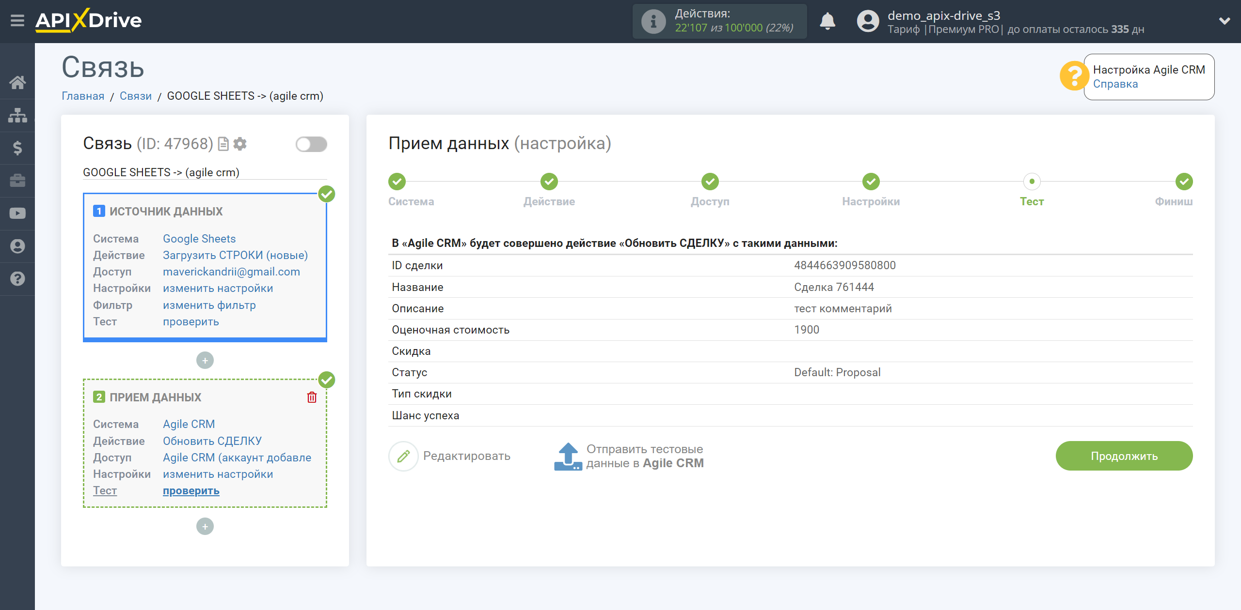Click the source проверить link

coord(191,321)
